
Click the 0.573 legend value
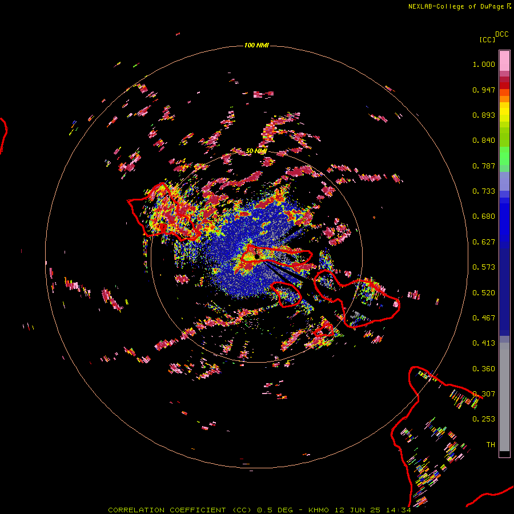click(x=484, y=267)
